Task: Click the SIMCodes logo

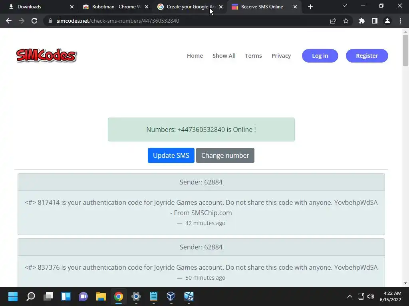Action: [x=46, y=55]
